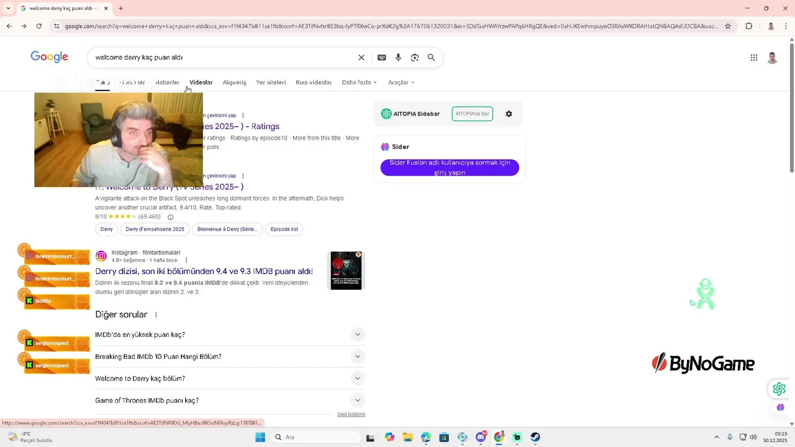Open the Google account avatar on the page
The image size is (795, 447).
click(x=772, y=58)
